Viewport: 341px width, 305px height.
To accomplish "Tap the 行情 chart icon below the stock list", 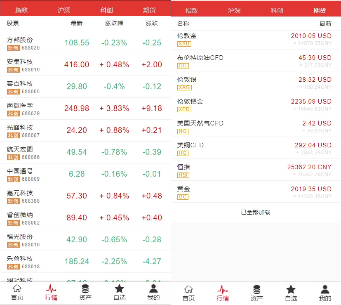I will coord(51,289).
